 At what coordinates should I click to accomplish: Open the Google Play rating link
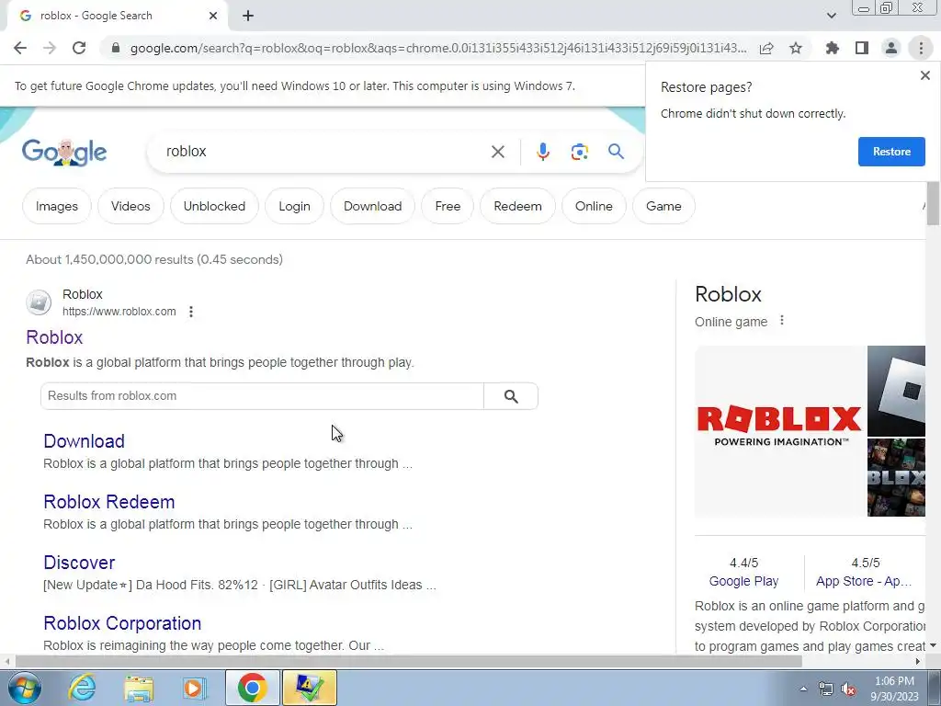743,581
